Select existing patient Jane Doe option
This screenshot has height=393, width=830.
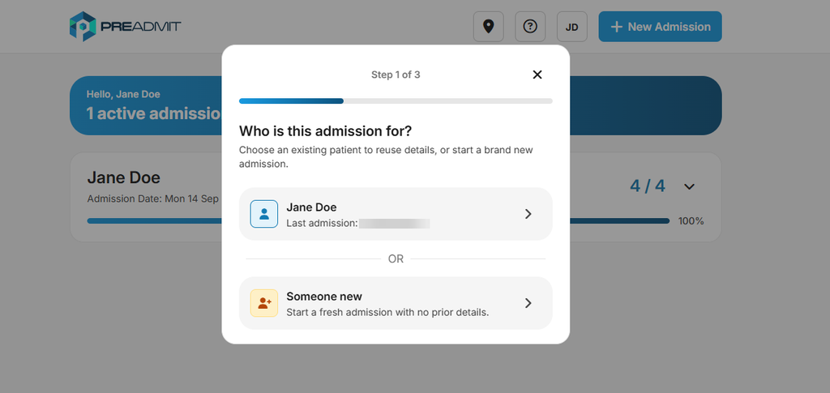(x=396, y=214)
